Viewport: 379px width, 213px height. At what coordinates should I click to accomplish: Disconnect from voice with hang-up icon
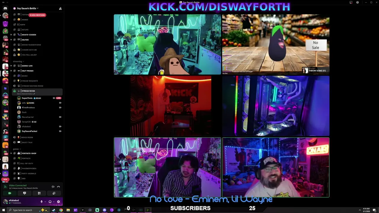point(58,187)
